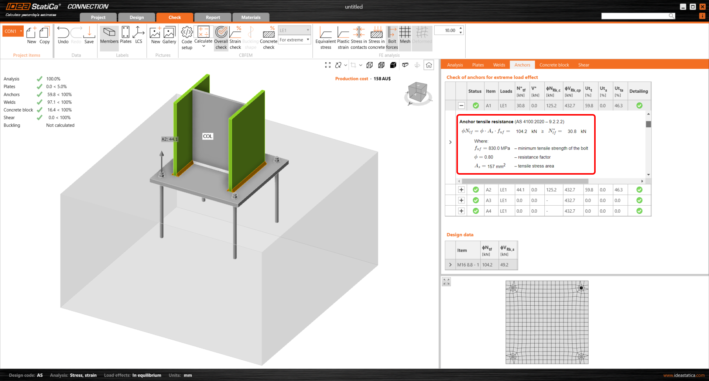Image resolution: width=709 pixels, height=381 pixels.
Task: Toggle the Mesh display
Action: tap(405, 35)
